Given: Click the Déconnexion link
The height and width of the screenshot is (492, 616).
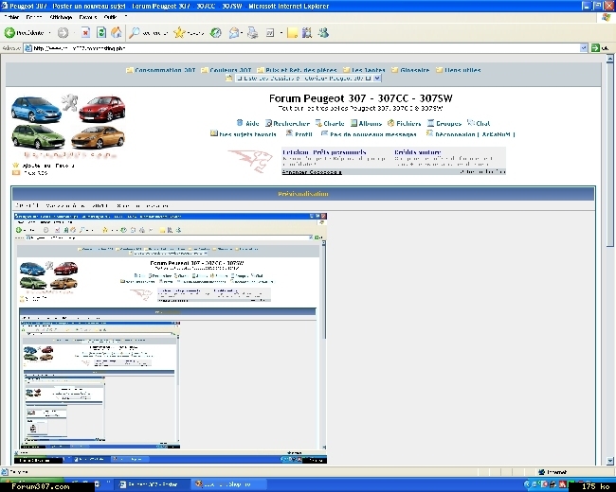Looking at the screenshot, I should point(475,134).
